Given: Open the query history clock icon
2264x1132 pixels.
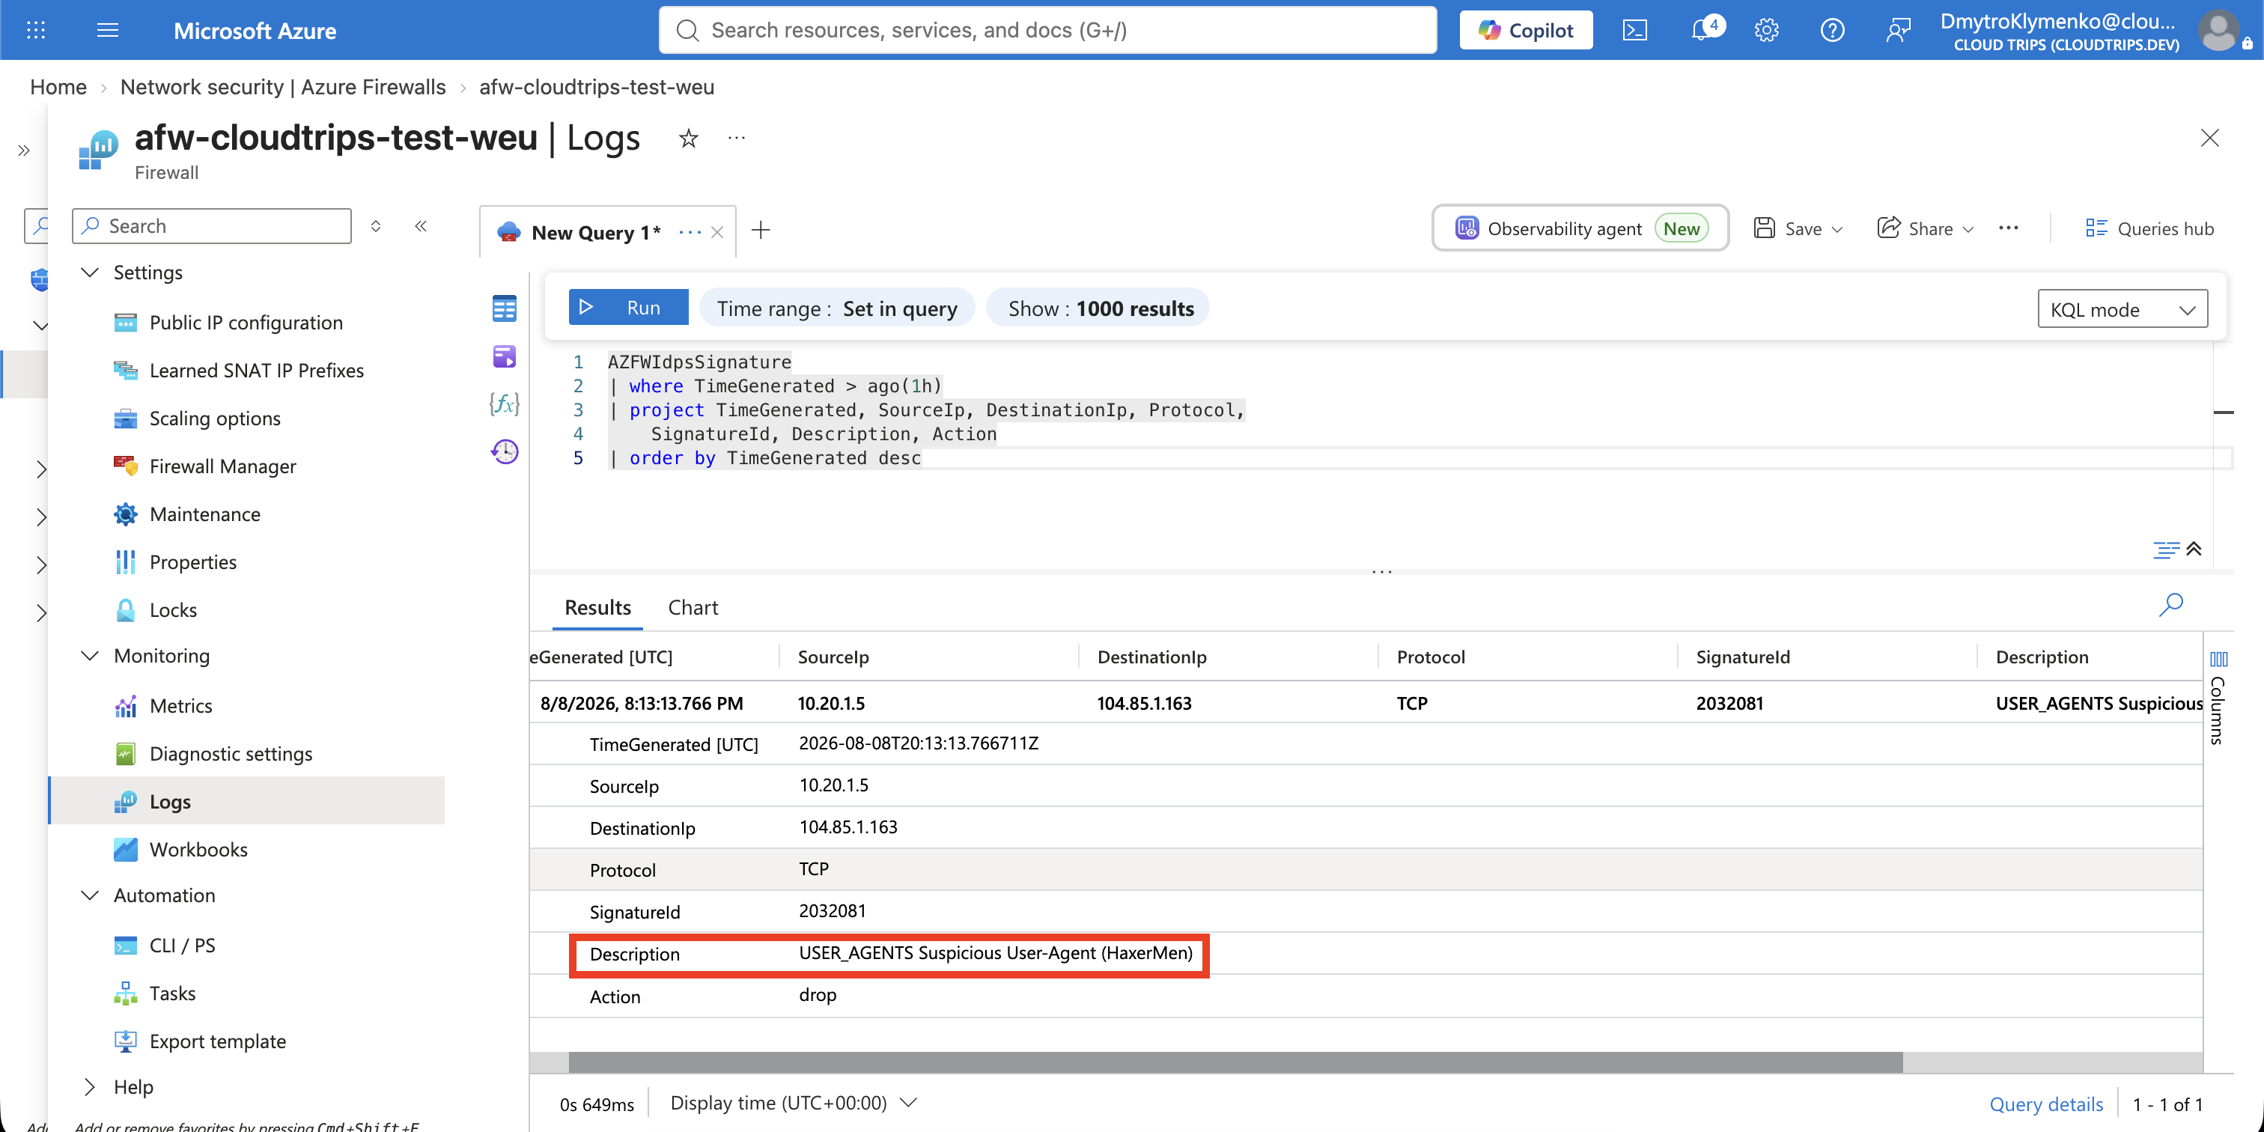Looking at the screenshot, I should click(x=505, y=451).
